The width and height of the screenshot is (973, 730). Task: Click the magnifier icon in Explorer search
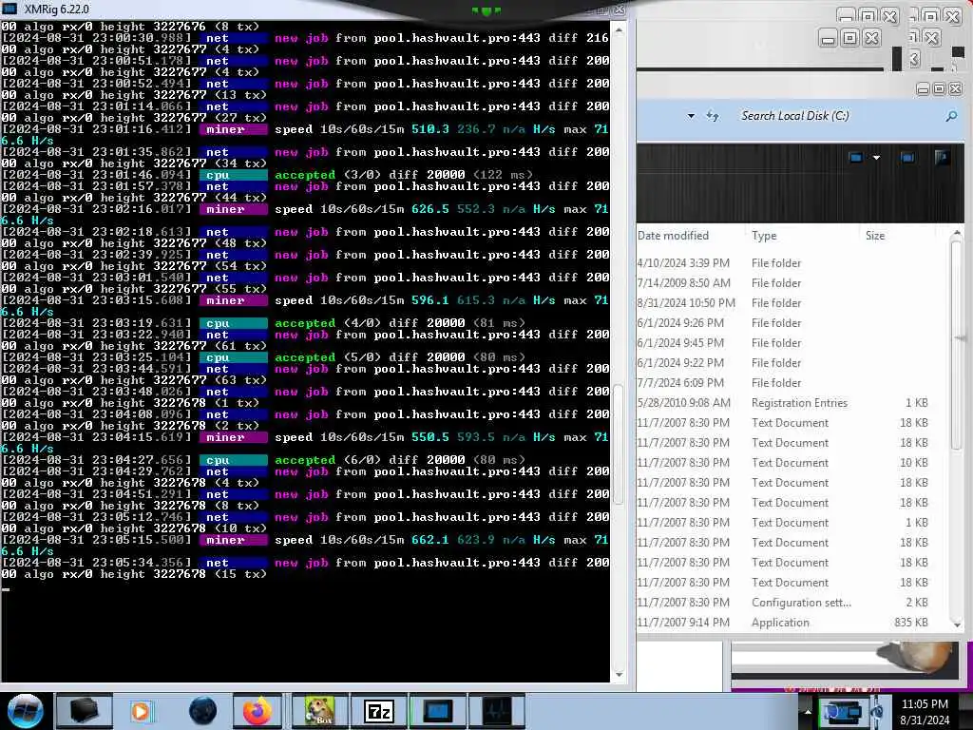951,116
